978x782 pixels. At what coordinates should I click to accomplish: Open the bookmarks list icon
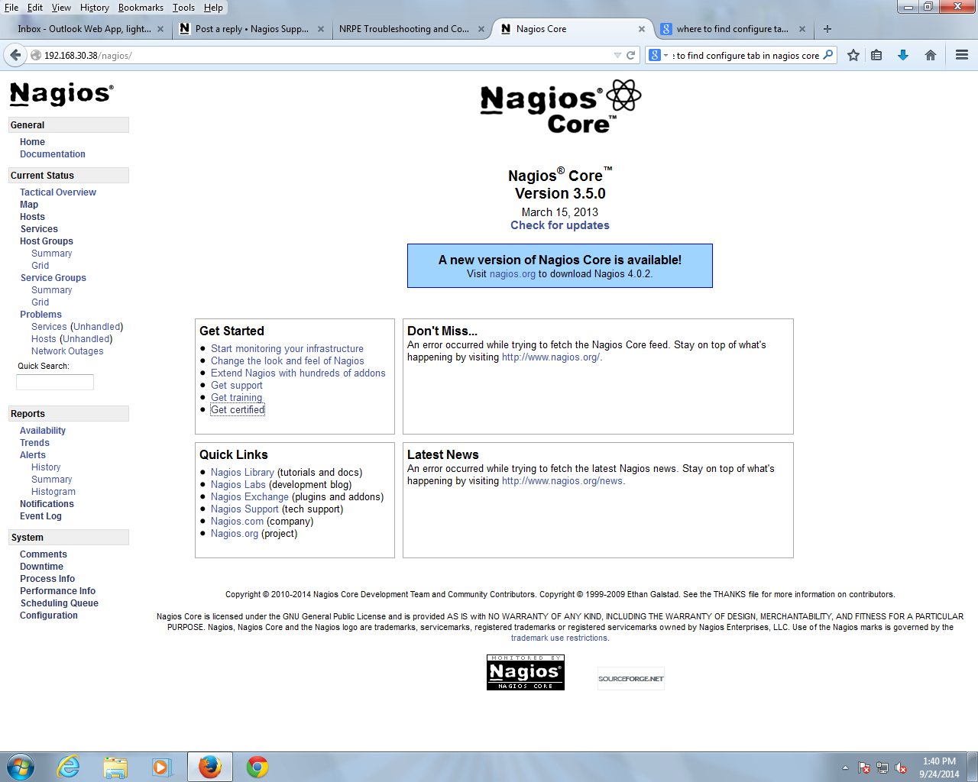[877, 55]
